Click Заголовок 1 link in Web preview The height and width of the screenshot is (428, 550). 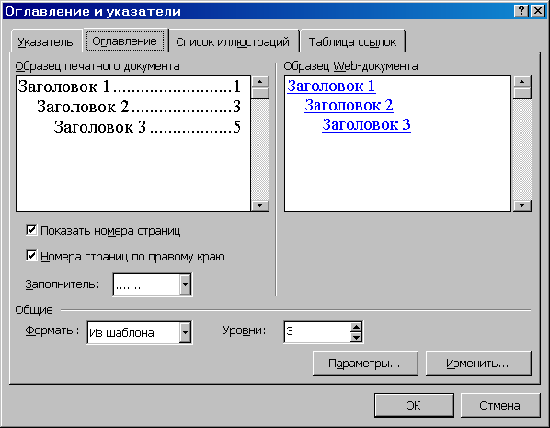click(x=331, y=86)
